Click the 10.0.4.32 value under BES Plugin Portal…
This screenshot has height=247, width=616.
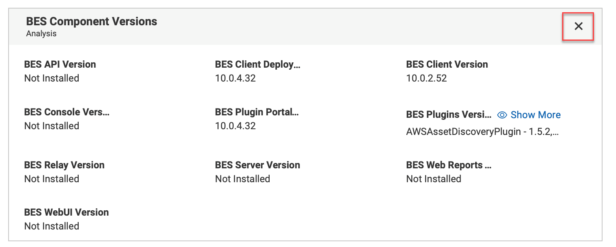coord(235,126)
